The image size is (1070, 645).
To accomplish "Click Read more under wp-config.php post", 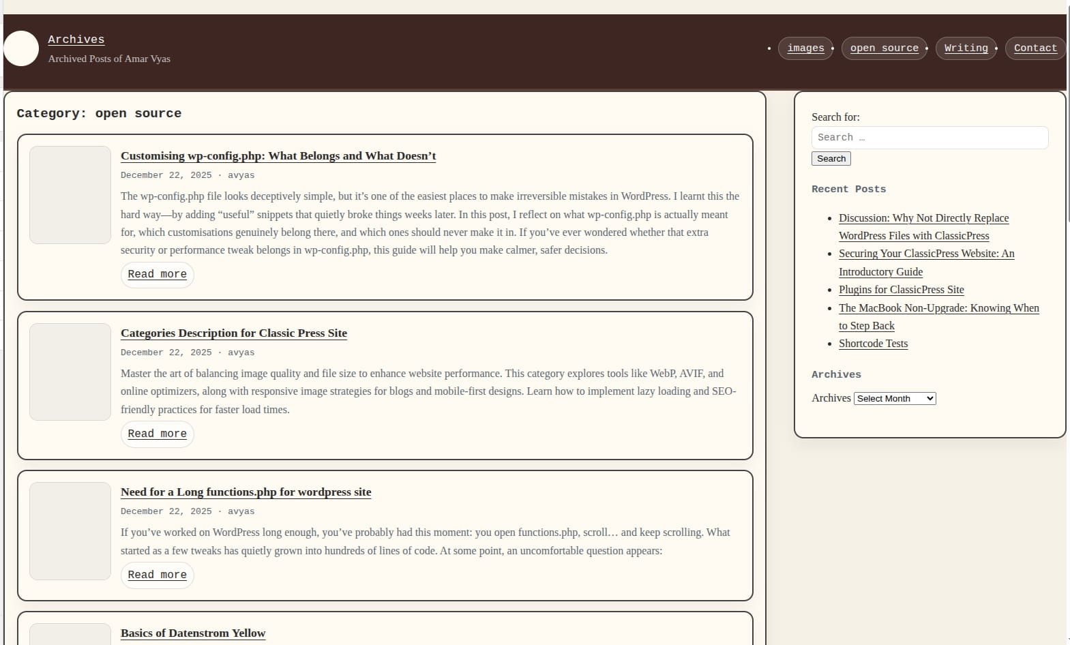I will tap(158, 275).
